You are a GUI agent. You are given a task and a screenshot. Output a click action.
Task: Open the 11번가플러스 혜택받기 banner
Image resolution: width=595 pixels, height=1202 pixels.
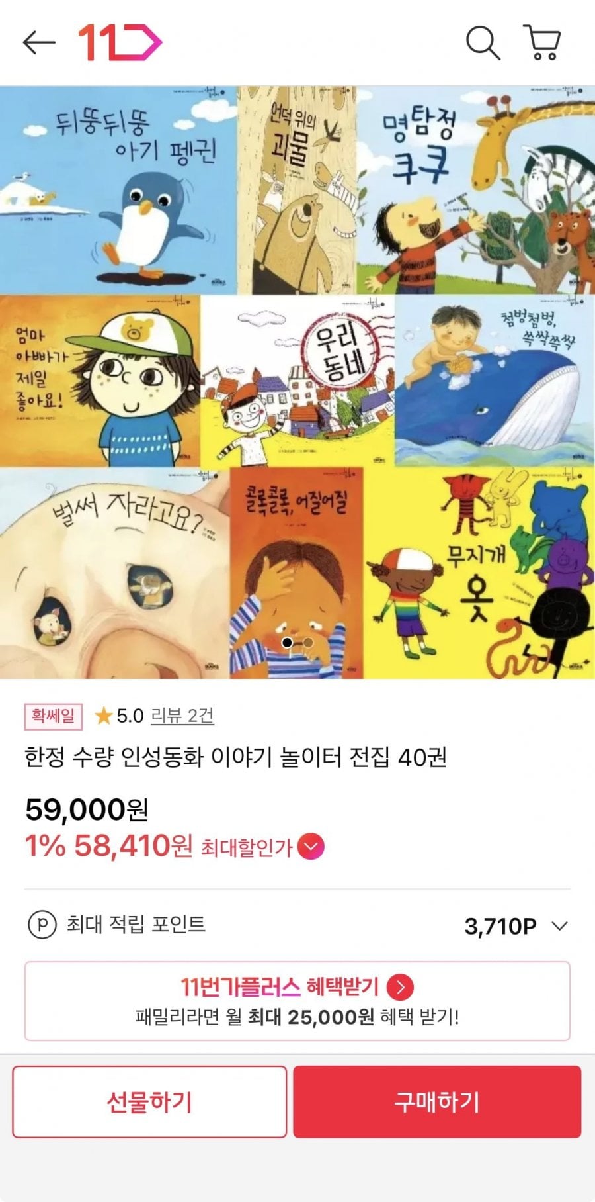pyautogui.click(x=297, y=1001)
